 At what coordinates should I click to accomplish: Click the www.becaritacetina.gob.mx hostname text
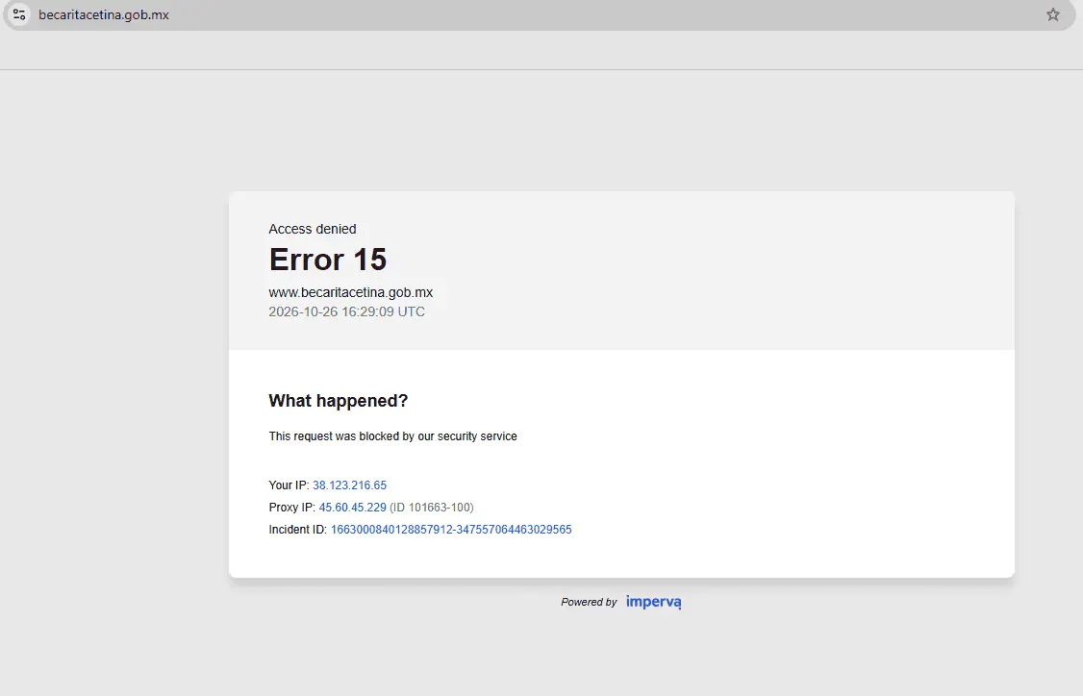point(351,293)
